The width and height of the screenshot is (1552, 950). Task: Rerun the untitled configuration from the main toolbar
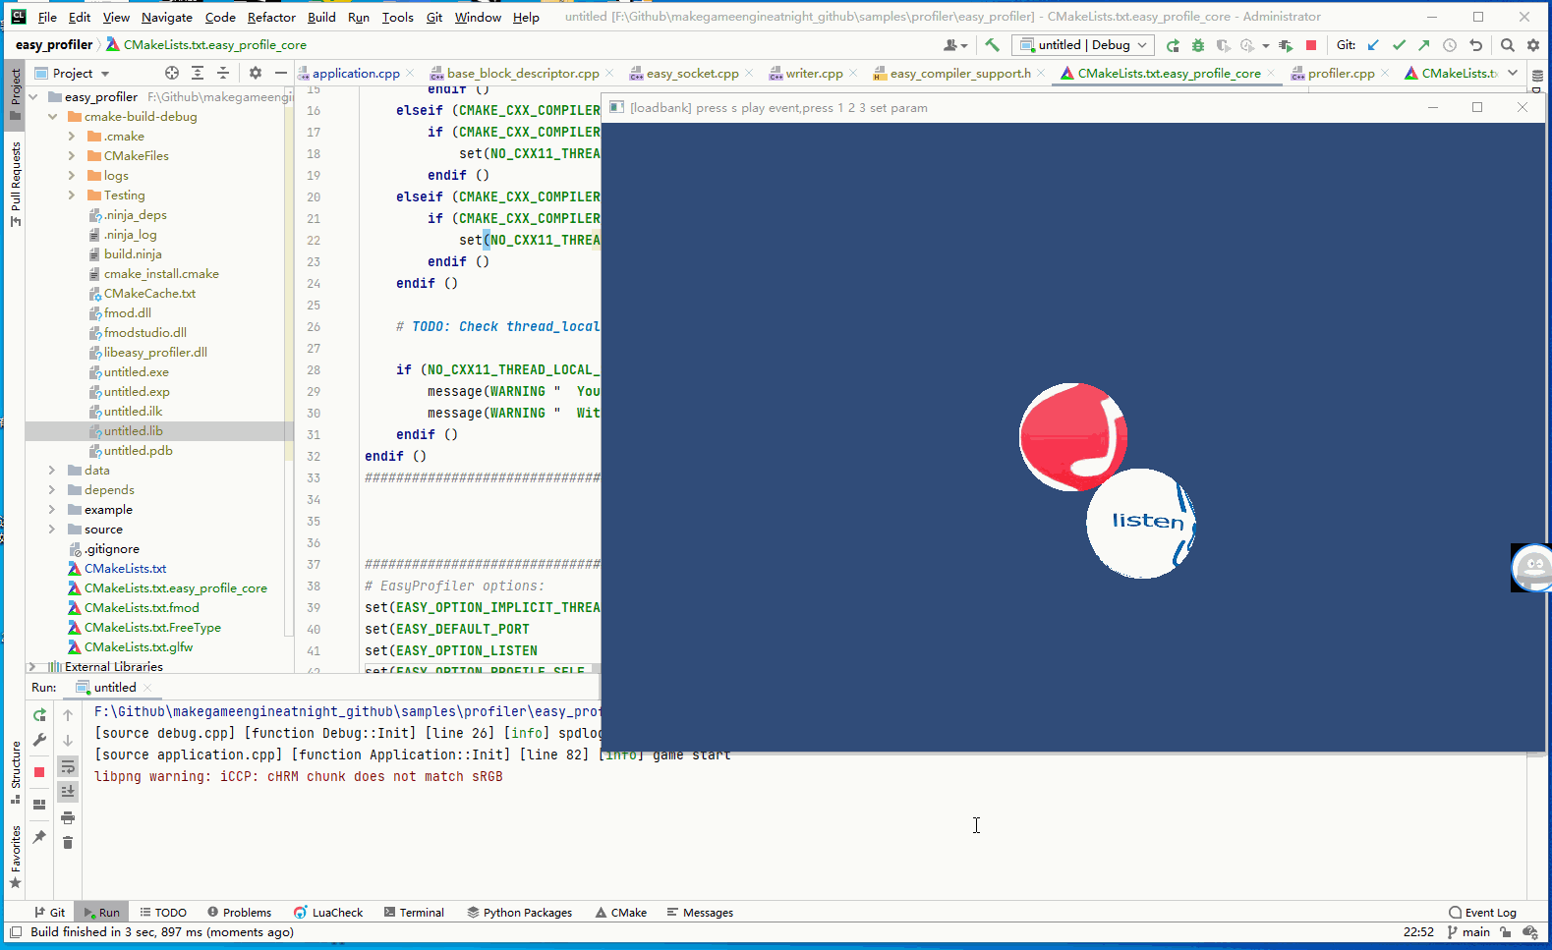(1173, 45)
